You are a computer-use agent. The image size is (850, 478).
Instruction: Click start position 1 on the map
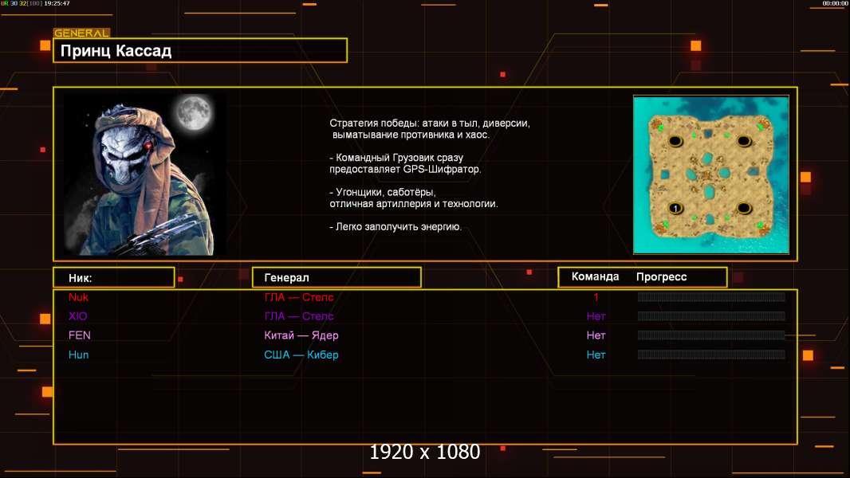[x=675, y=209]
